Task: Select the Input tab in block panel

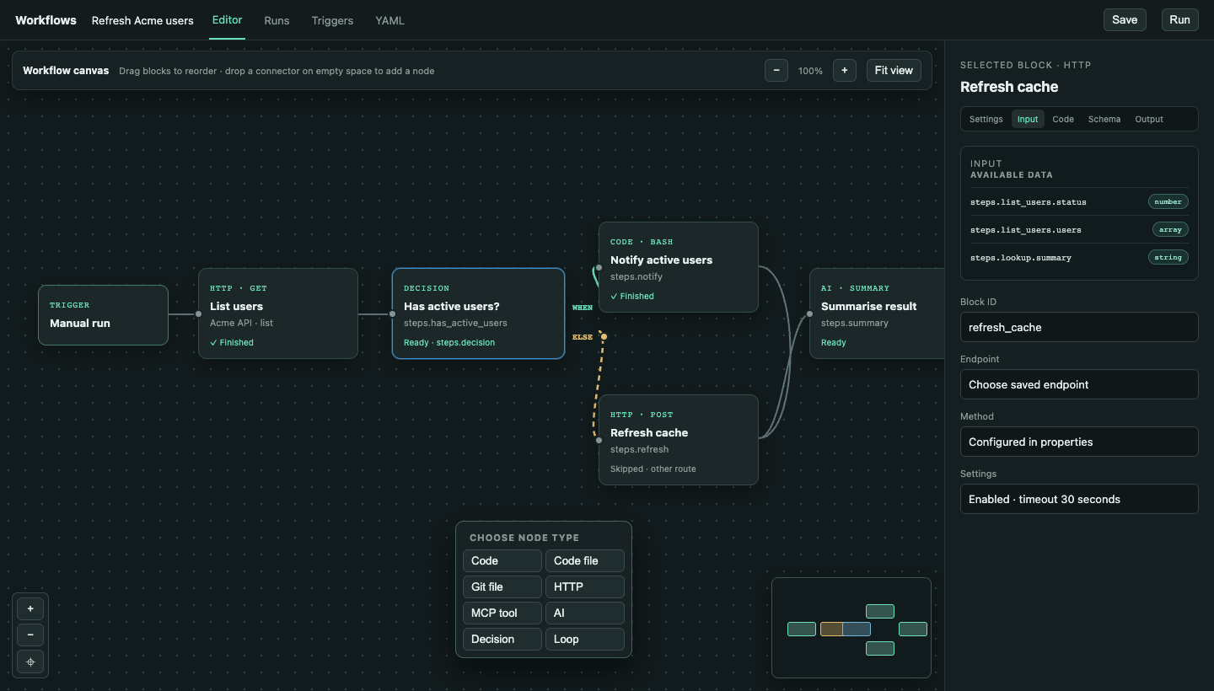Action: click(1028, 119)
